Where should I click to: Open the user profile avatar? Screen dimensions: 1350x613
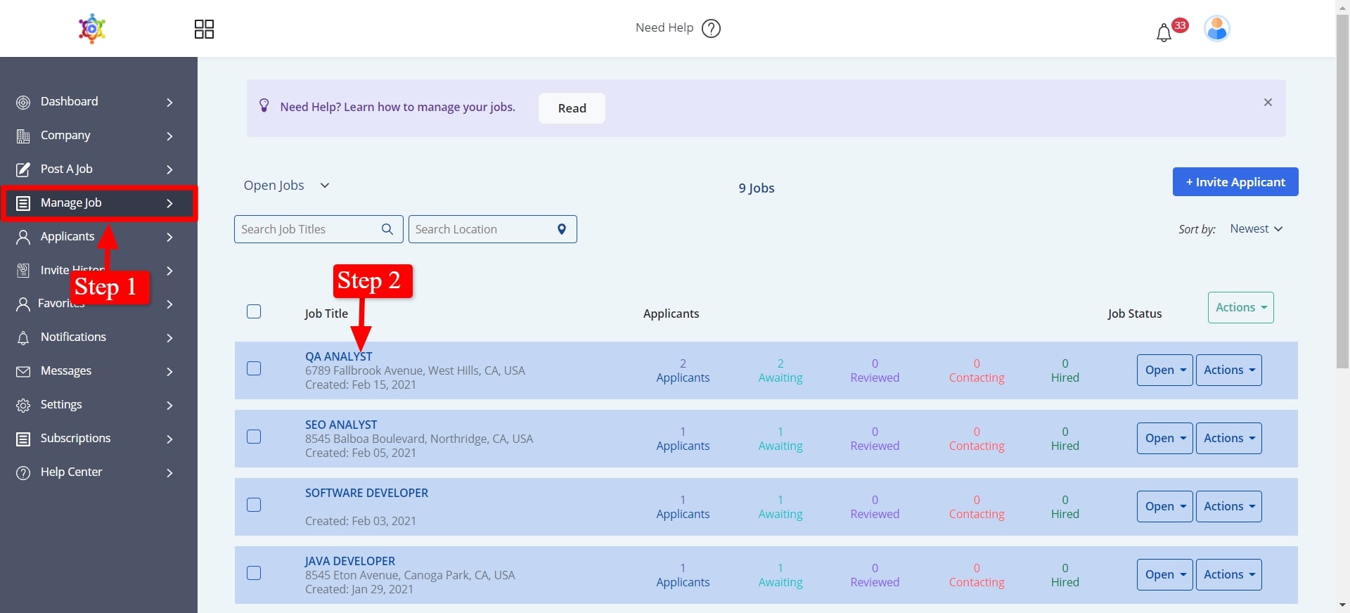(1216, 29)
